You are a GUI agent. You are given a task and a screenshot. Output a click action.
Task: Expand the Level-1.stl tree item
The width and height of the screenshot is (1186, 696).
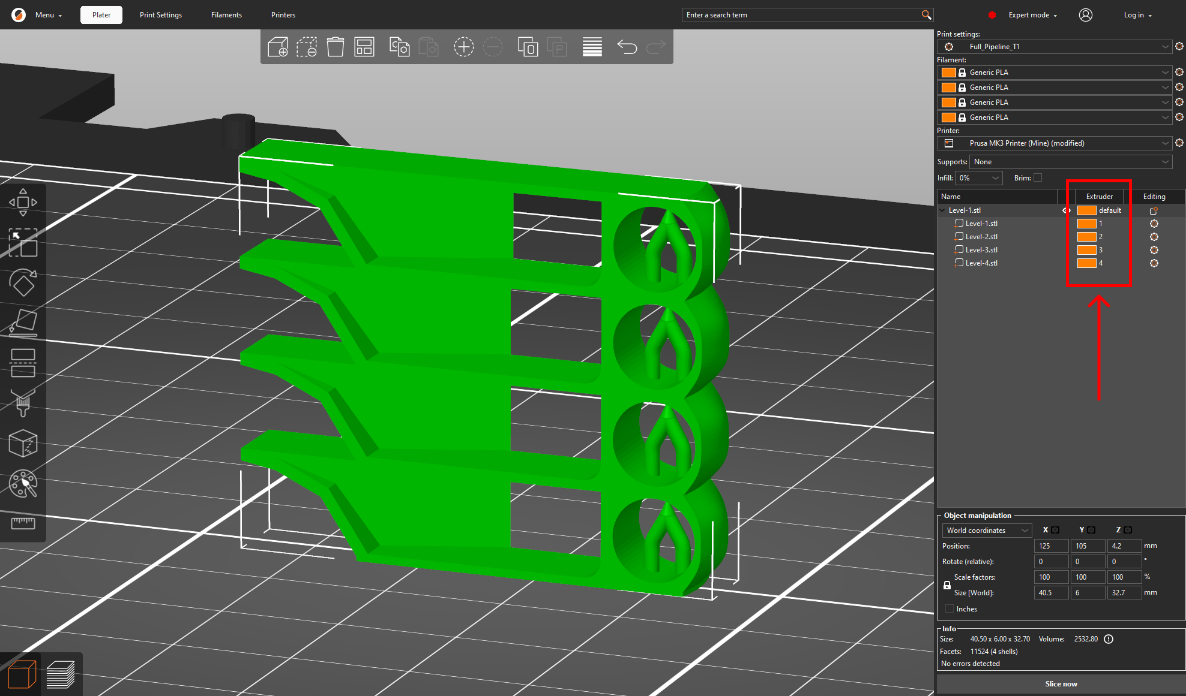945,210
